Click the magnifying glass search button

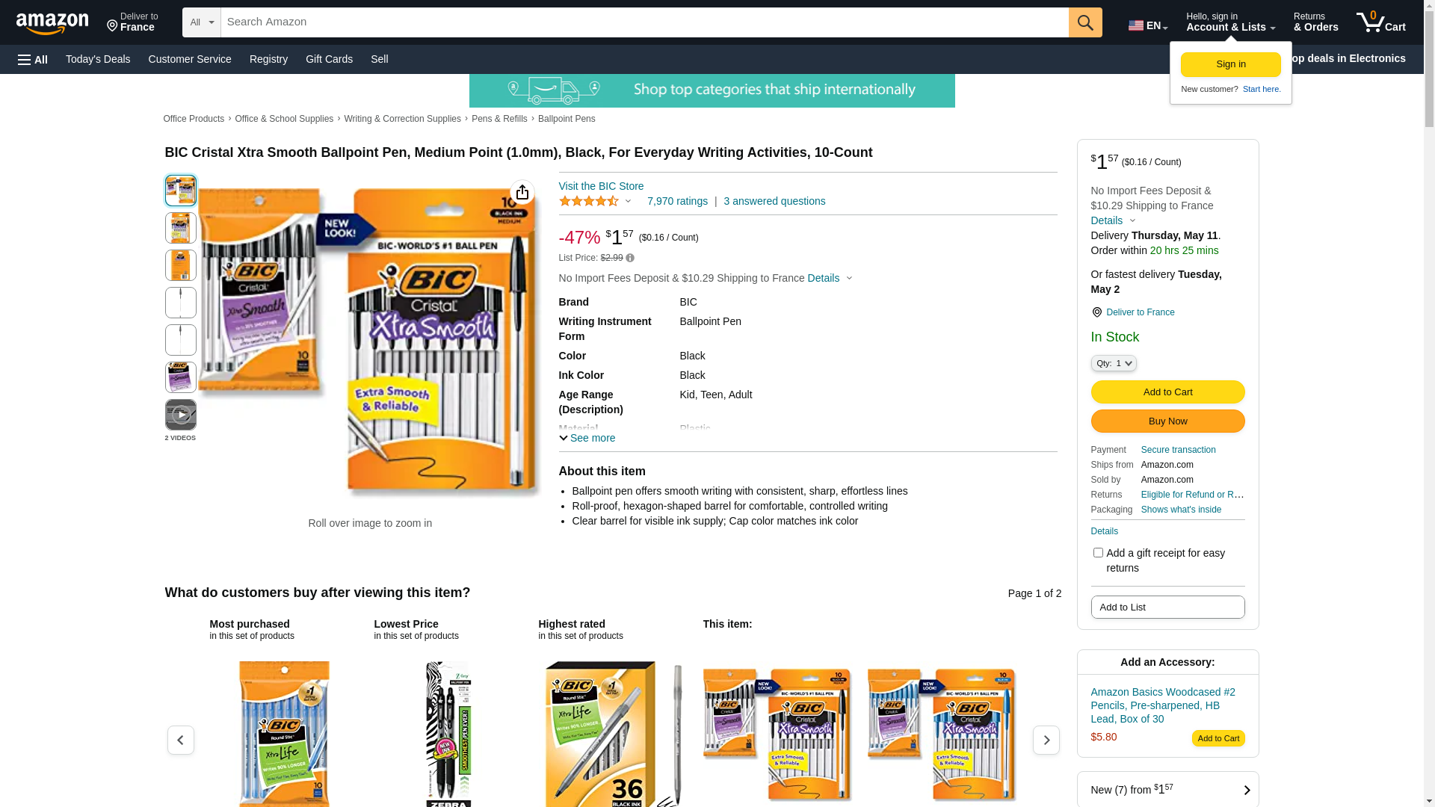1085,22
